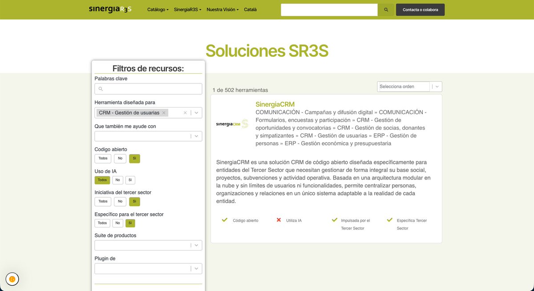Set Uso de IA filter to Sí
The image size is (534, 291).
(x=130, y=180)
